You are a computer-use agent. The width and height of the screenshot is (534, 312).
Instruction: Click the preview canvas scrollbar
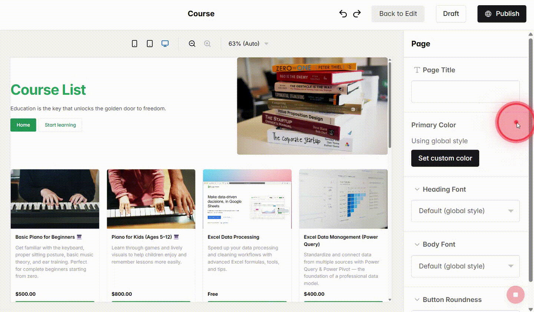[x=390, y=105]
